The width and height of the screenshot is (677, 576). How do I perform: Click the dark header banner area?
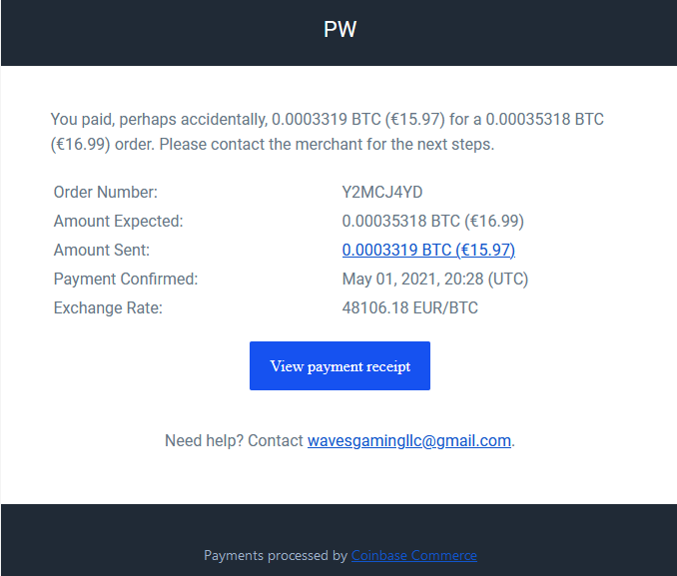[338, 33]
